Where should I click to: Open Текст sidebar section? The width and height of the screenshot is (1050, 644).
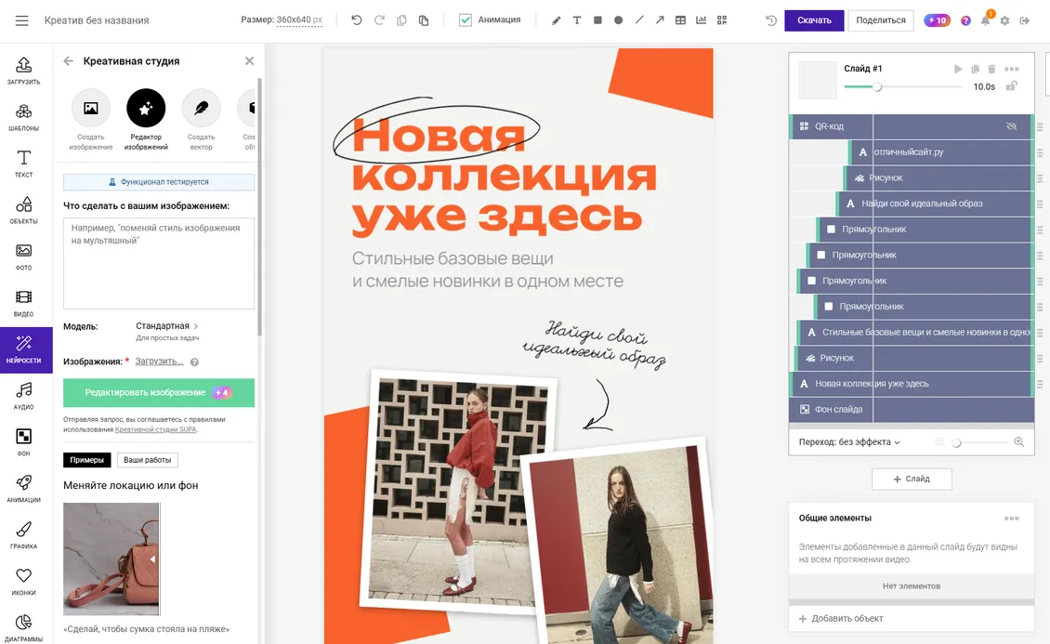point(23,164)
